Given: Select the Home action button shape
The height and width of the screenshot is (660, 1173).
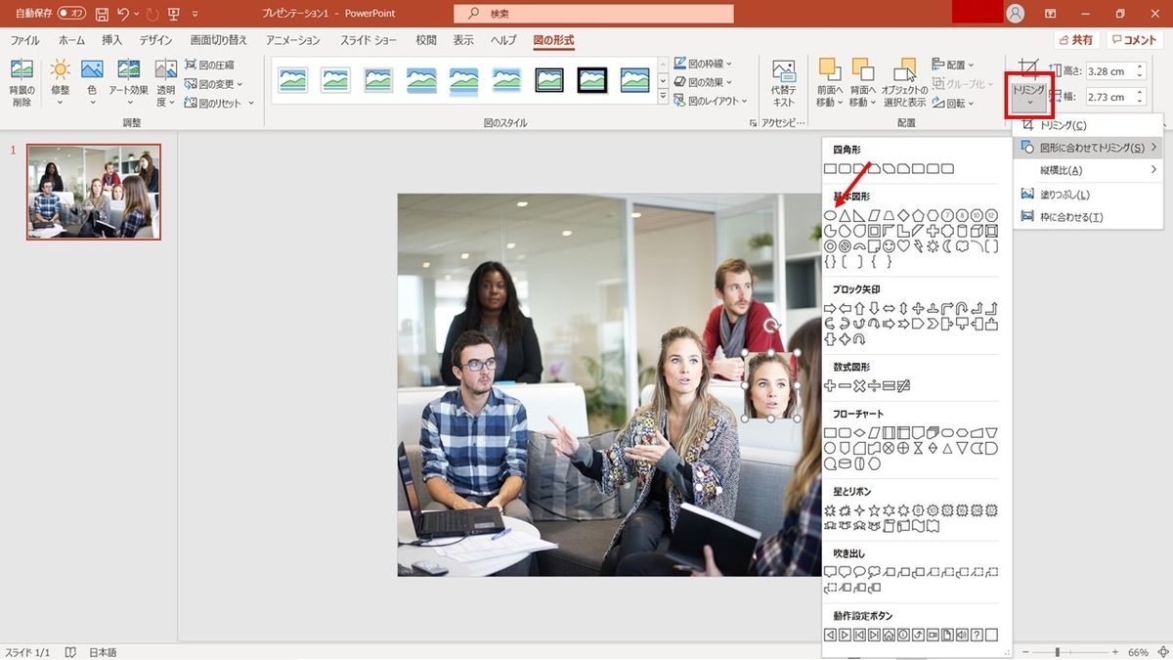Looking at the screenshot, I should coord(889,635).
